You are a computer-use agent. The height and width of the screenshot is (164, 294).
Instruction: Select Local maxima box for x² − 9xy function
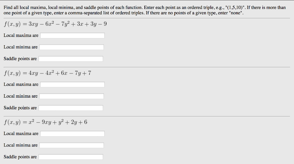(x=72, y=134)
